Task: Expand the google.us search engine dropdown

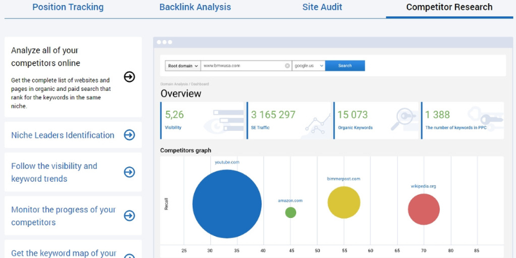Action: (309, 66)
